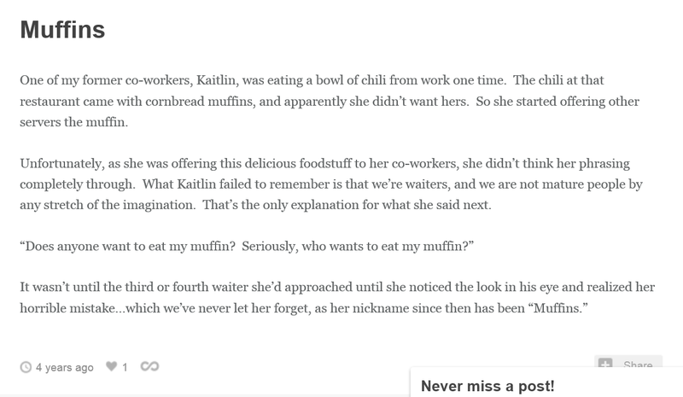Click the clock icon beside the post date
The height and width of the screenshot is (397, 683).
[26, 367]
